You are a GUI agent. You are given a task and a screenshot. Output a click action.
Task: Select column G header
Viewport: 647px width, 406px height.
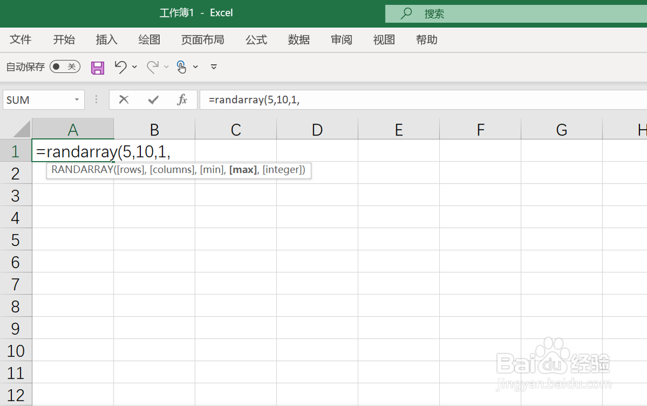[562, 130]
